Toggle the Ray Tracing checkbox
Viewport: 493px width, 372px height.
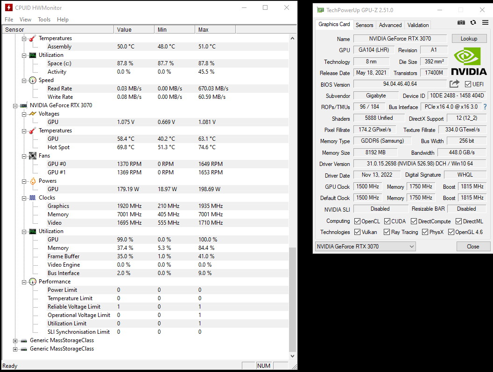(387, 232)
